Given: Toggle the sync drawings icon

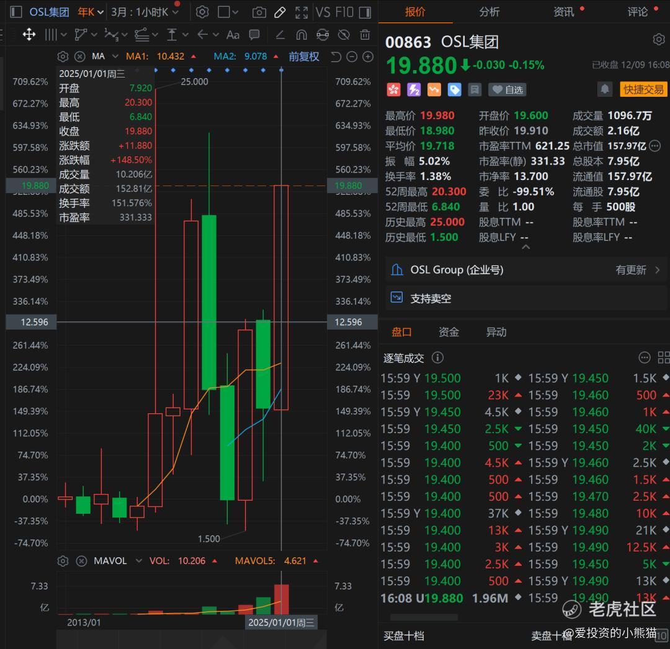Looking at the screenshot, I should pos(323,35).
